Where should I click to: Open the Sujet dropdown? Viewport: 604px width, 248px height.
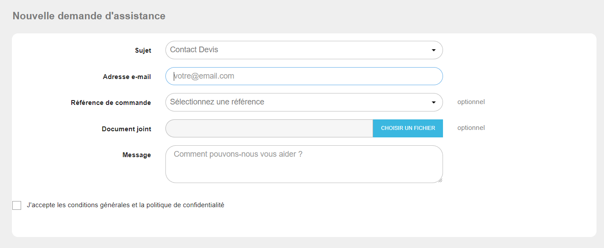point(304,50)
